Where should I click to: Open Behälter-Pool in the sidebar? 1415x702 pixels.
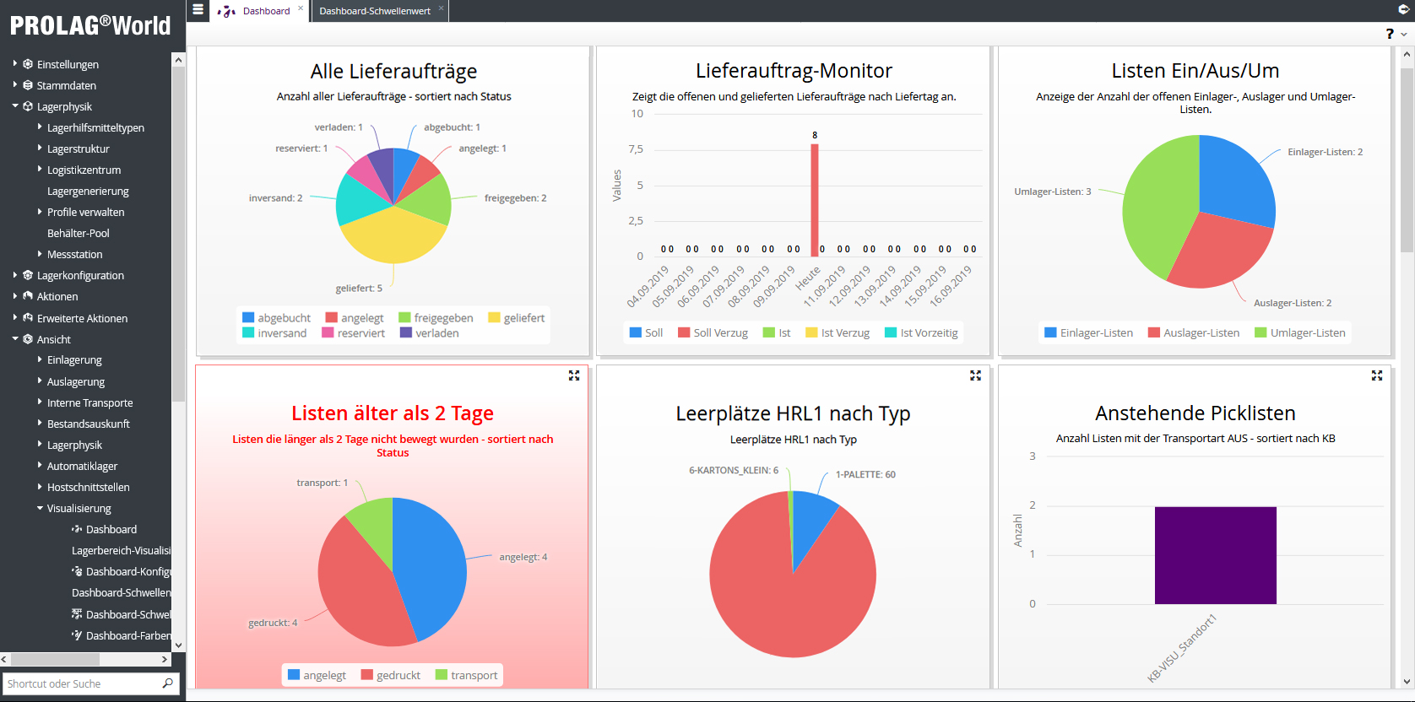point(79,233)
